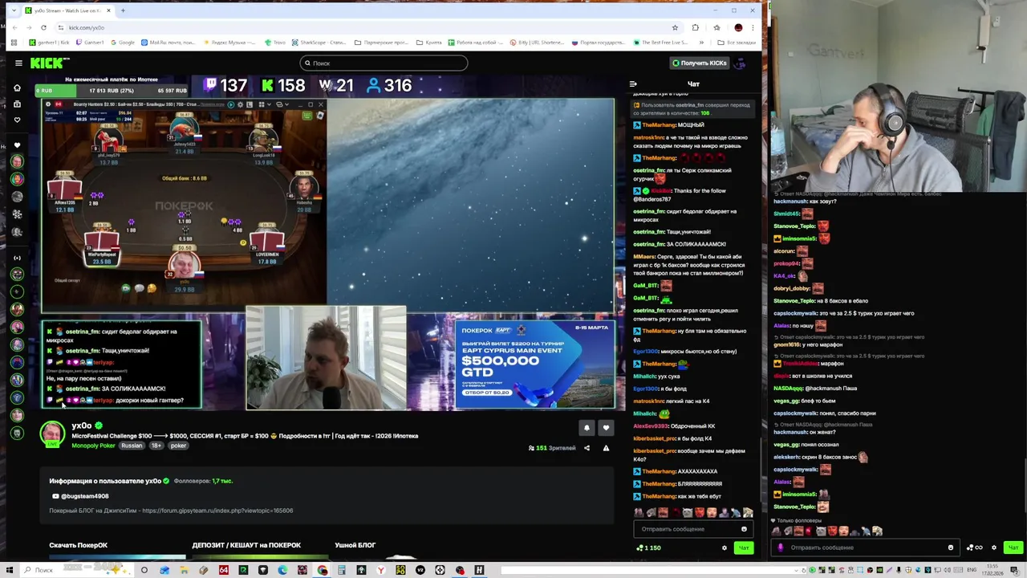This screenshot has width=1027, height=578.
Task: Follow yx0o with the heart button
Action: point(606,428)
